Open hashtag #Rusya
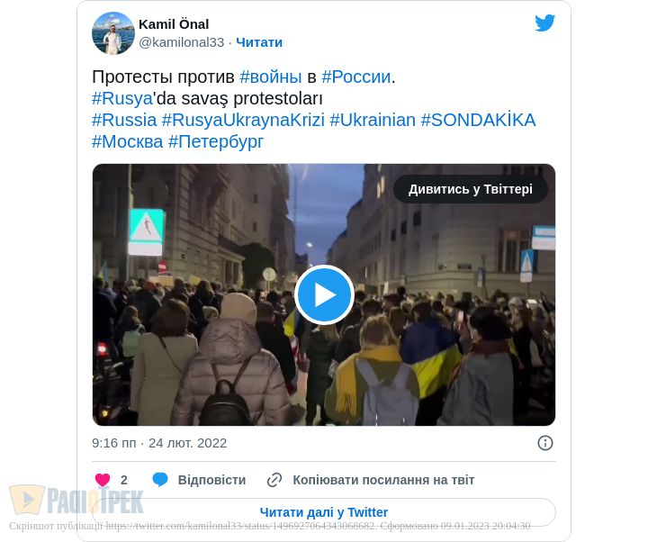The height and width of the screenshot is (542, 648). click(x=122, y=98)
